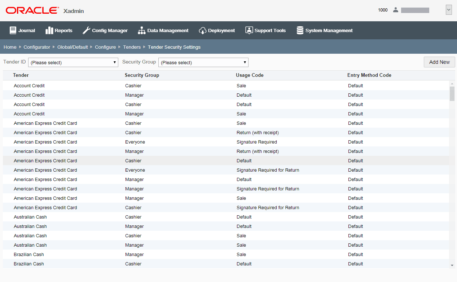Viewport: 457px width, 282px height.
Task: Open the Tender ID dropdown
Action: pos(73,62)
